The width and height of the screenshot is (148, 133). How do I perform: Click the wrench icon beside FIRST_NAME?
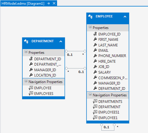pyautogui.click(x=95, y=39)
